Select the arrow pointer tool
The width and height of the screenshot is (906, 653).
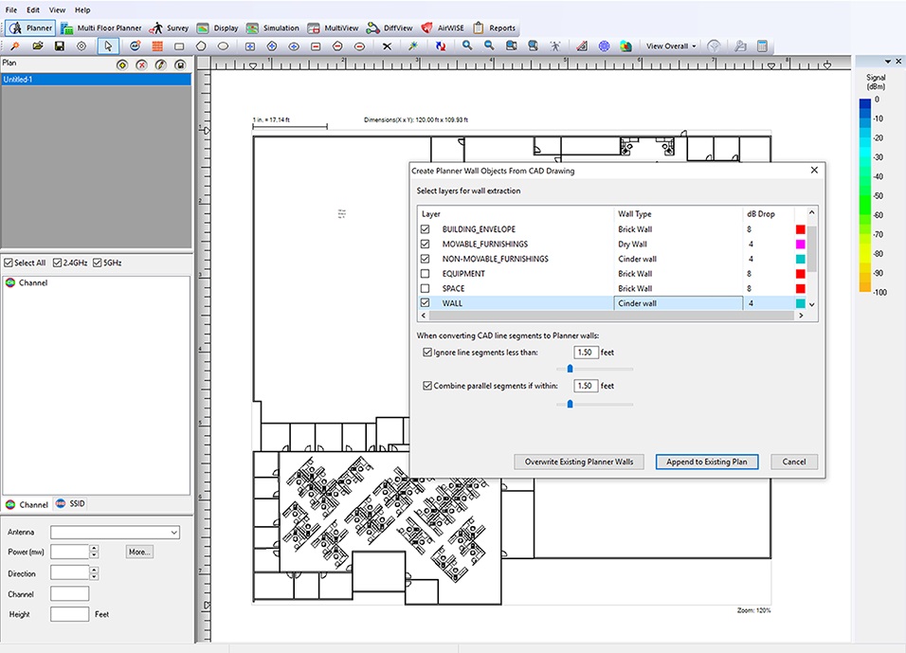108,45
